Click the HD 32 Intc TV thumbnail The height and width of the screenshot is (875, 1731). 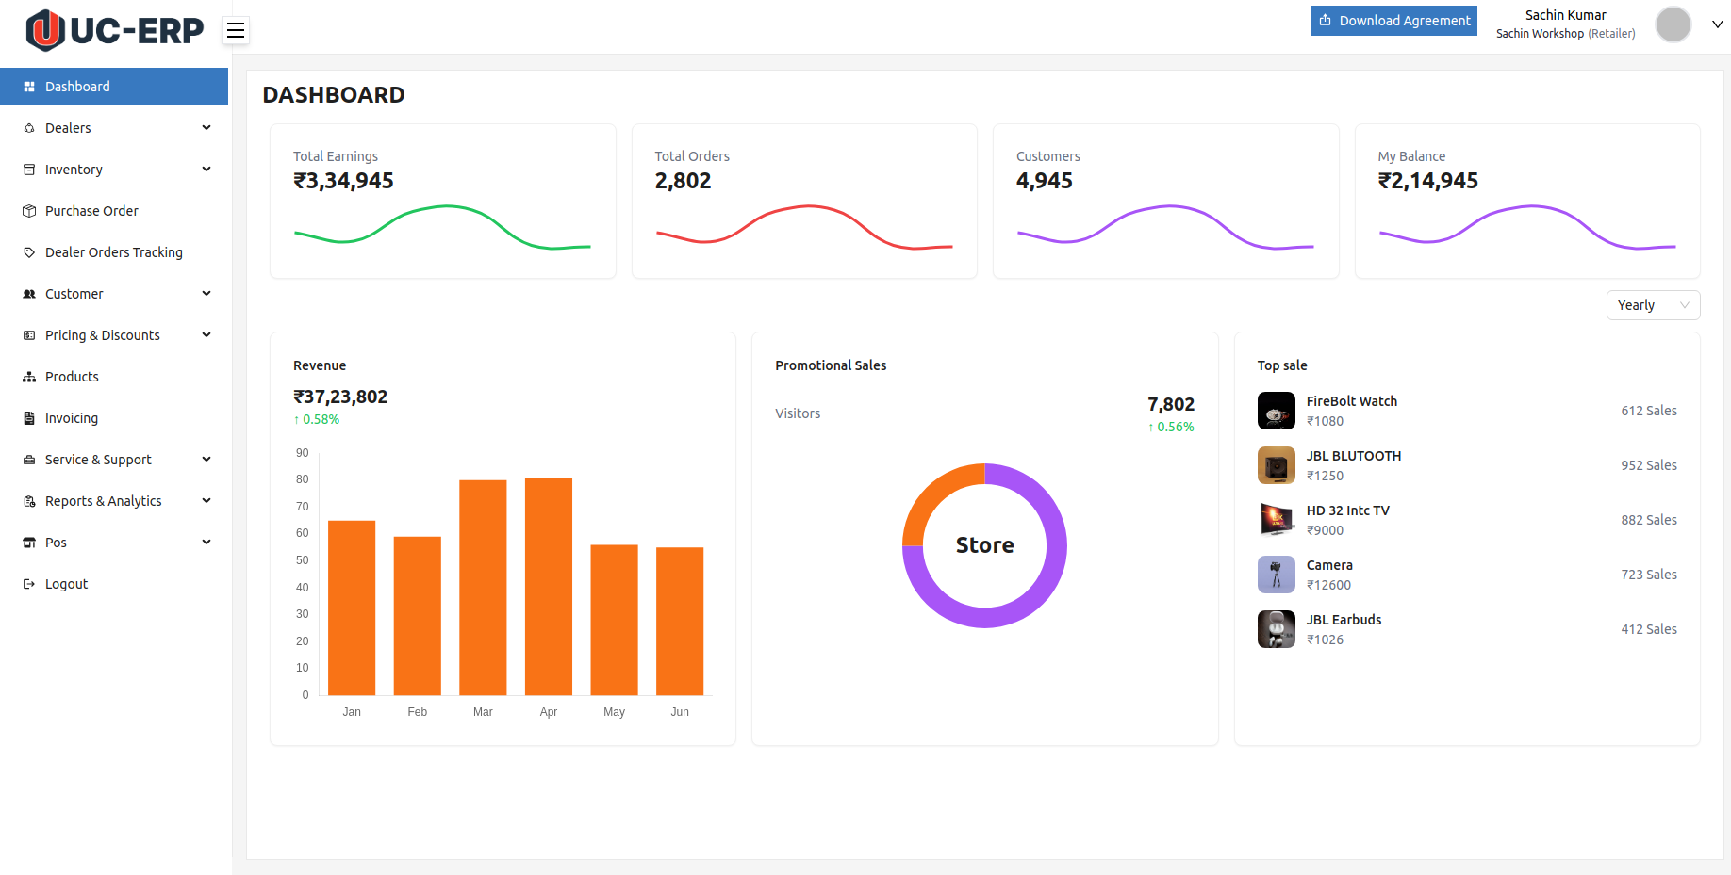click(x=1277, y=520)
